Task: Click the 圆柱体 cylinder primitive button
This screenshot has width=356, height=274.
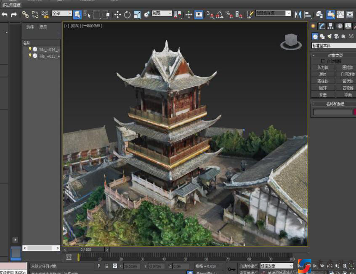Action: click(323, 81)
